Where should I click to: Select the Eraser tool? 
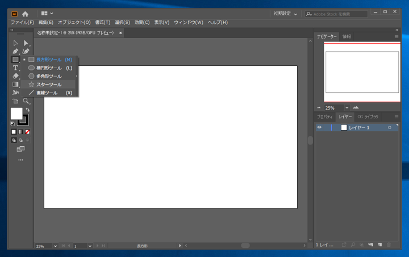pyautogui.click(x=15, y=76)
